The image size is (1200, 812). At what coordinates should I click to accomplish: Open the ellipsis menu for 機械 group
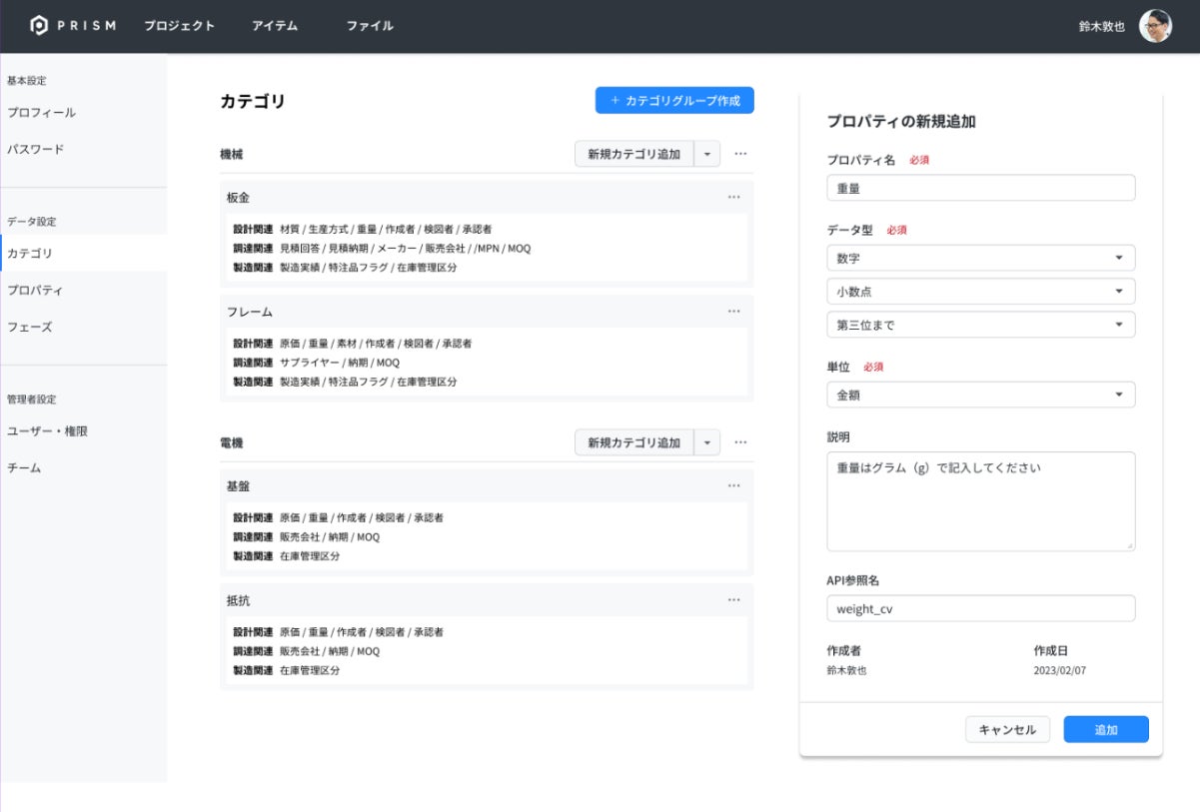pyautogui.click(x=740, y=154)
